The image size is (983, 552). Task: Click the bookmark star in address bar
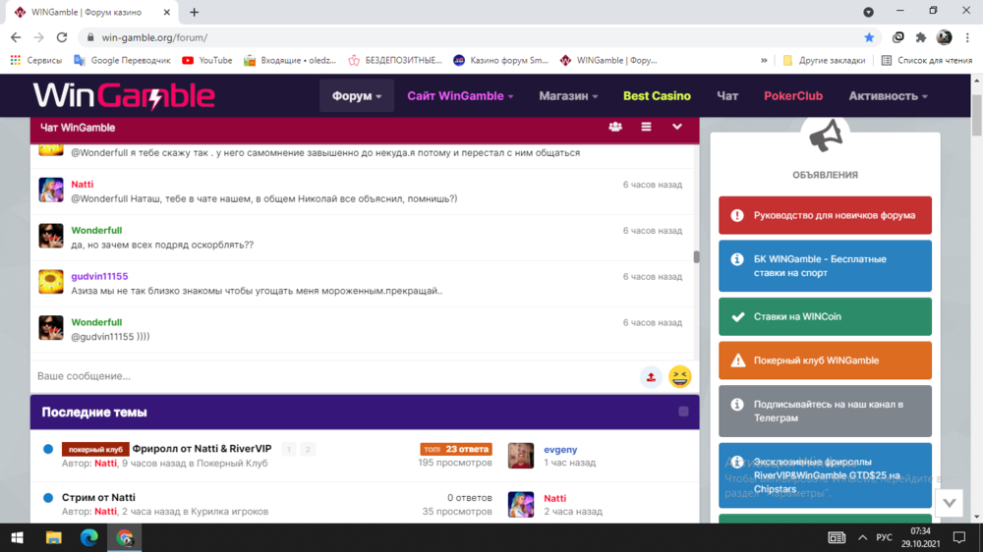(x=869, y=37)
